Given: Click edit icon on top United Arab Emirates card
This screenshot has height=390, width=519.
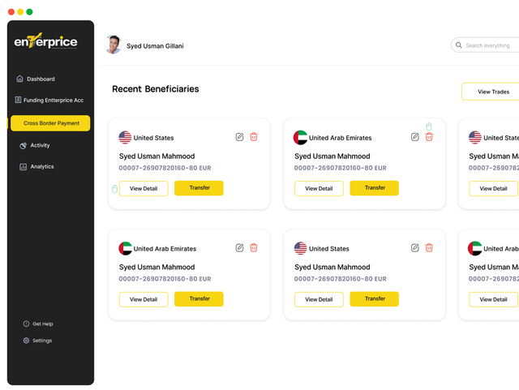Looking at the screenshot, I should 415,137.
